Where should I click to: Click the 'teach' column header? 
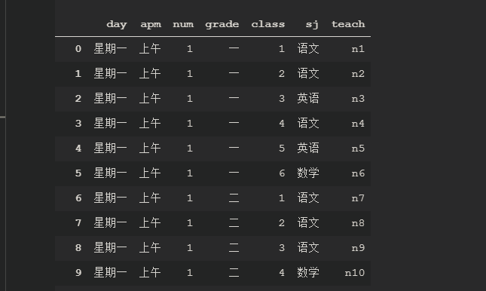348,24
